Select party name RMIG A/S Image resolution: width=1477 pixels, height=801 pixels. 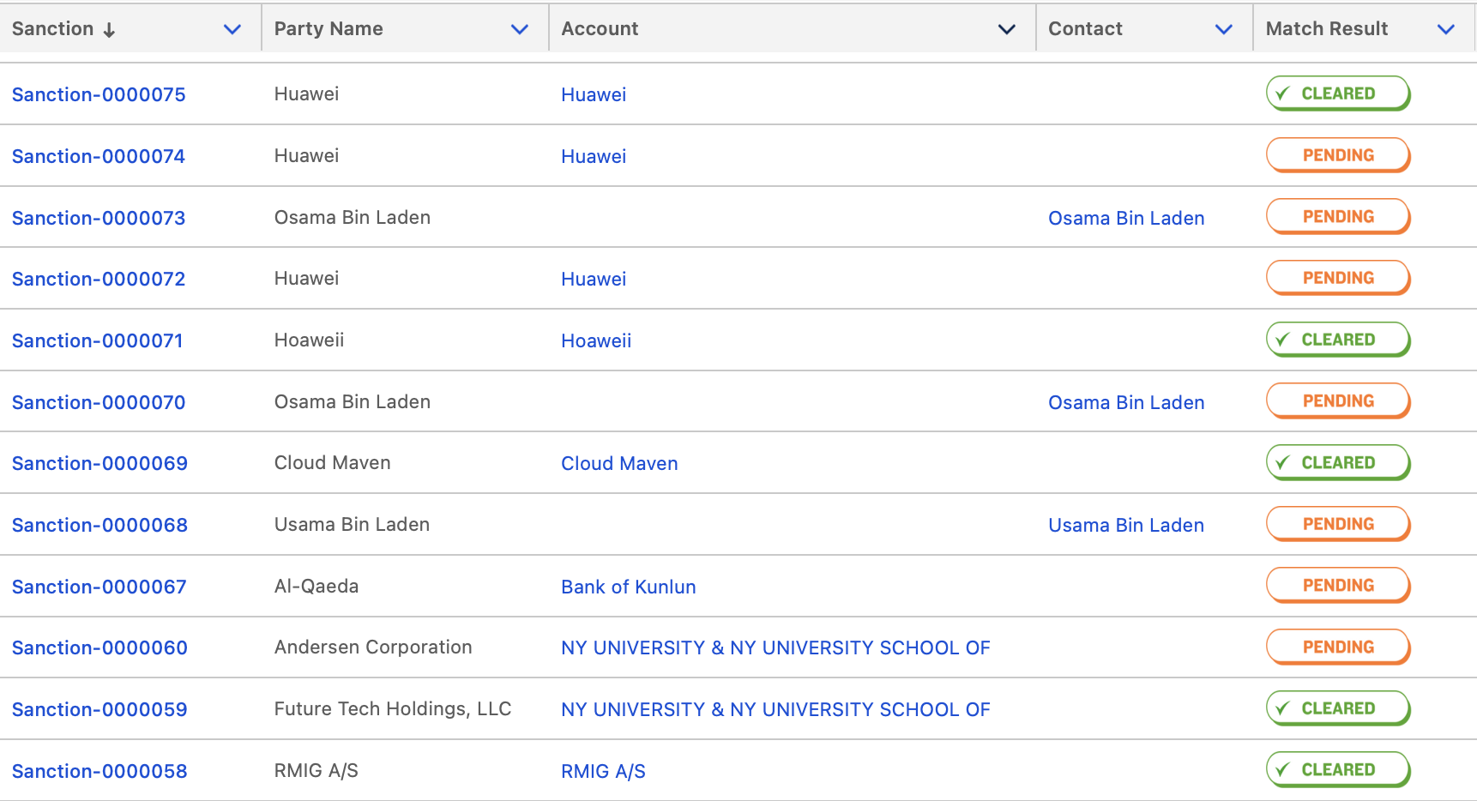[x=316, y=770]
